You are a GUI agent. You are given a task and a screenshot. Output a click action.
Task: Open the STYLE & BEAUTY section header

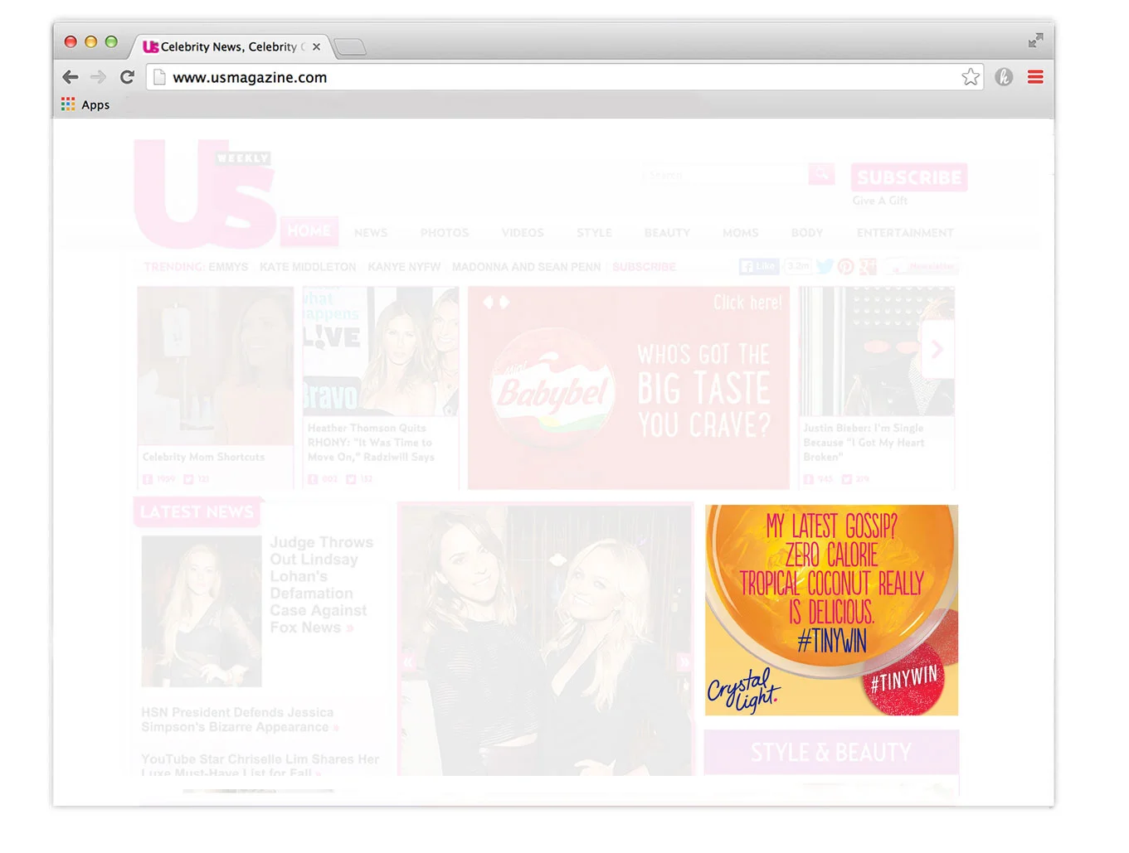click(831, 752)
